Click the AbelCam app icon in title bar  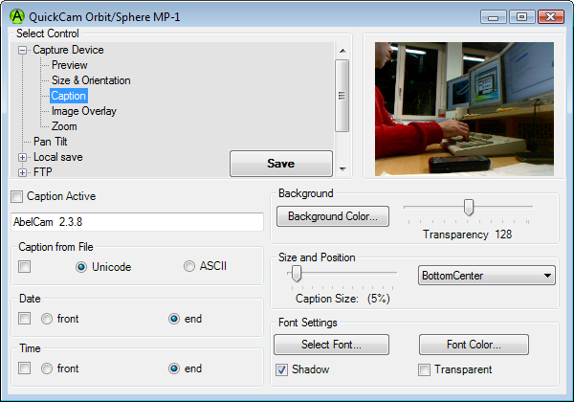pos(16,16)
